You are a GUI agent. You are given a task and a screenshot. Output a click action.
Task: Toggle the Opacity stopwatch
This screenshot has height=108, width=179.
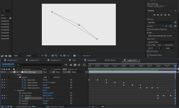pyautogui.click(x=20, y=104)
